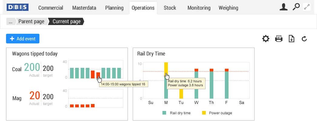Screen dimensions: 317x123
Task: Go to the Weighing section
Action: coord(228,8)
